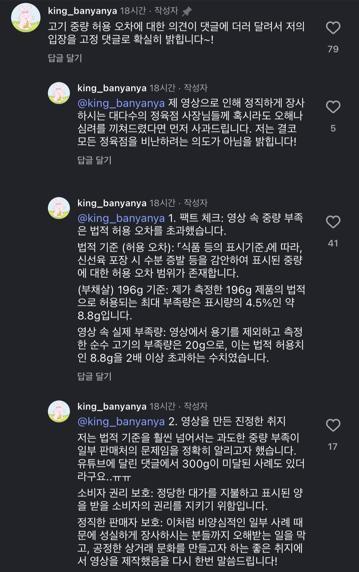Viewport: 359px width, 572px height.
Task: Tap the @king_banyanya mention before '2. 영상을 만든 진정한 취지'
Action: [x=121, y=421]
